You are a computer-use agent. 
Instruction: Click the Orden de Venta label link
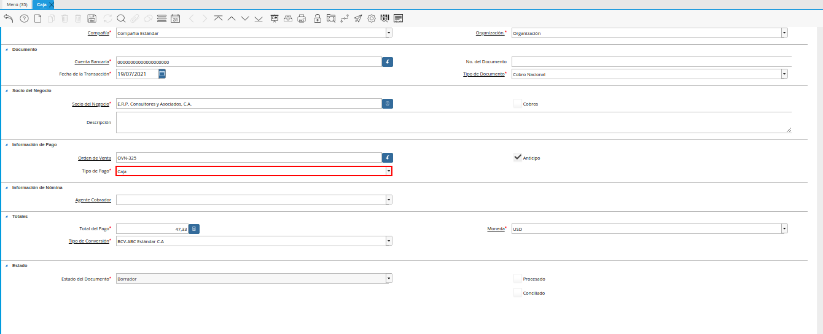coord(95,158)
